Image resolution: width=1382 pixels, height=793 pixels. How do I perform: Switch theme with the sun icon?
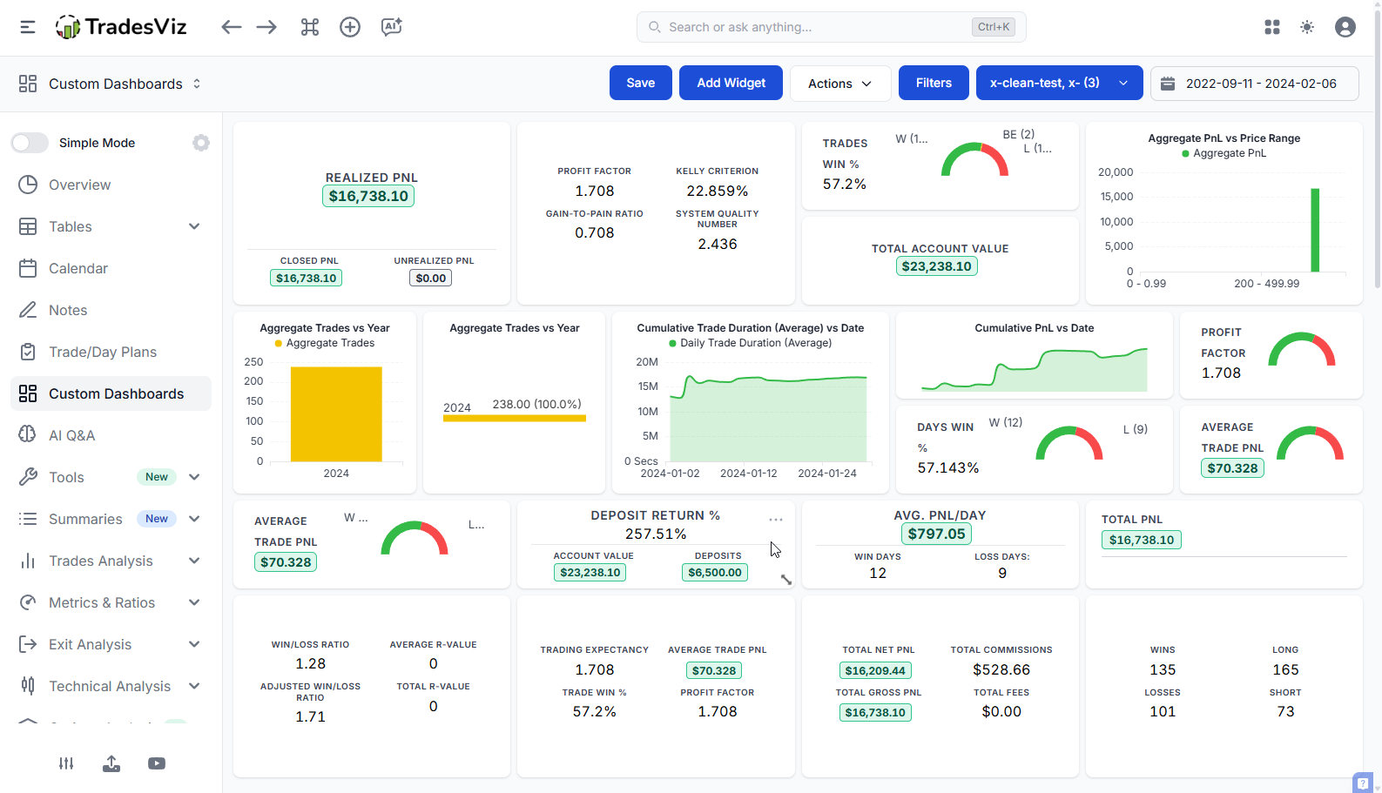[x=1307, y=27]
